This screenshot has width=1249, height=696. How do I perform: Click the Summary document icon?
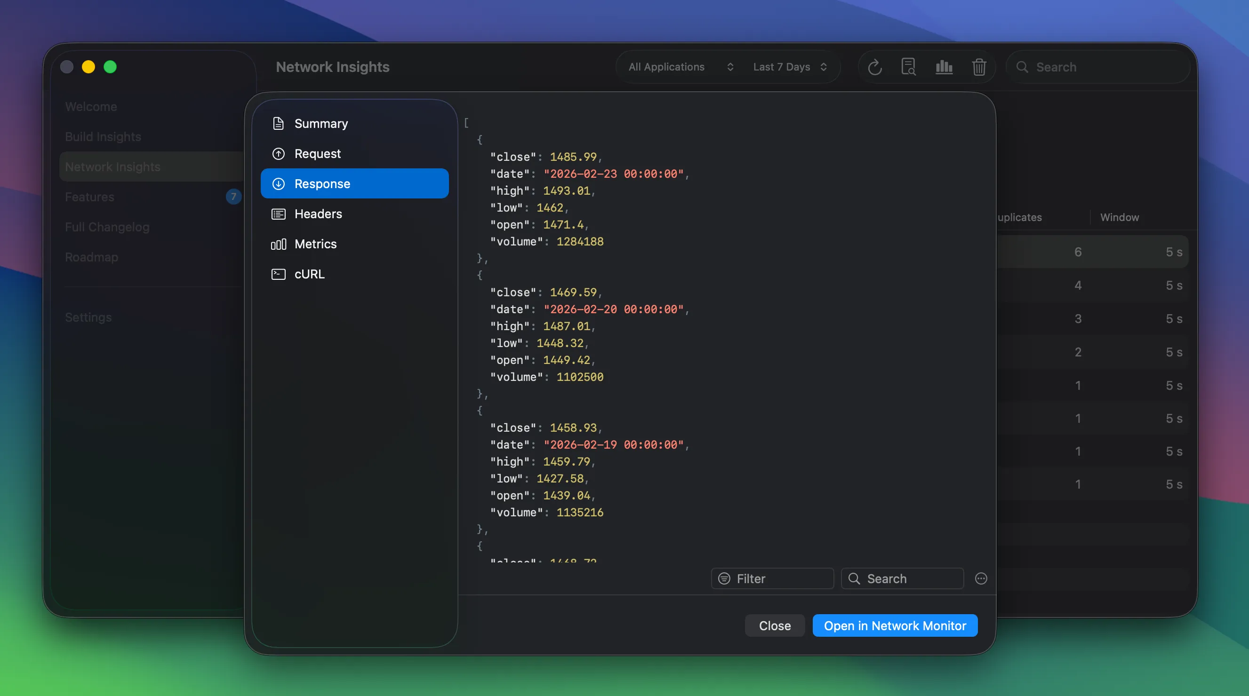(278, 124)
